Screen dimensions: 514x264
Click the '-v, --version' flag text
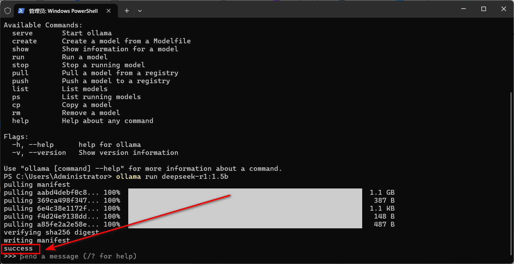pos(39,153)
